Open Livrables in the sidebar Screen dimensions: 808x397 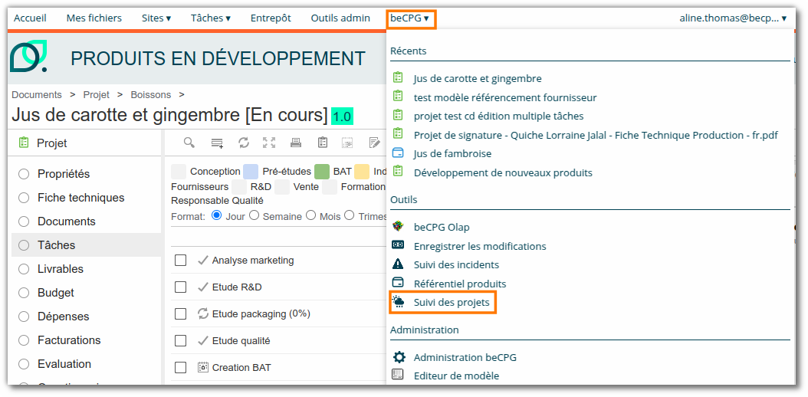(61, 269)
